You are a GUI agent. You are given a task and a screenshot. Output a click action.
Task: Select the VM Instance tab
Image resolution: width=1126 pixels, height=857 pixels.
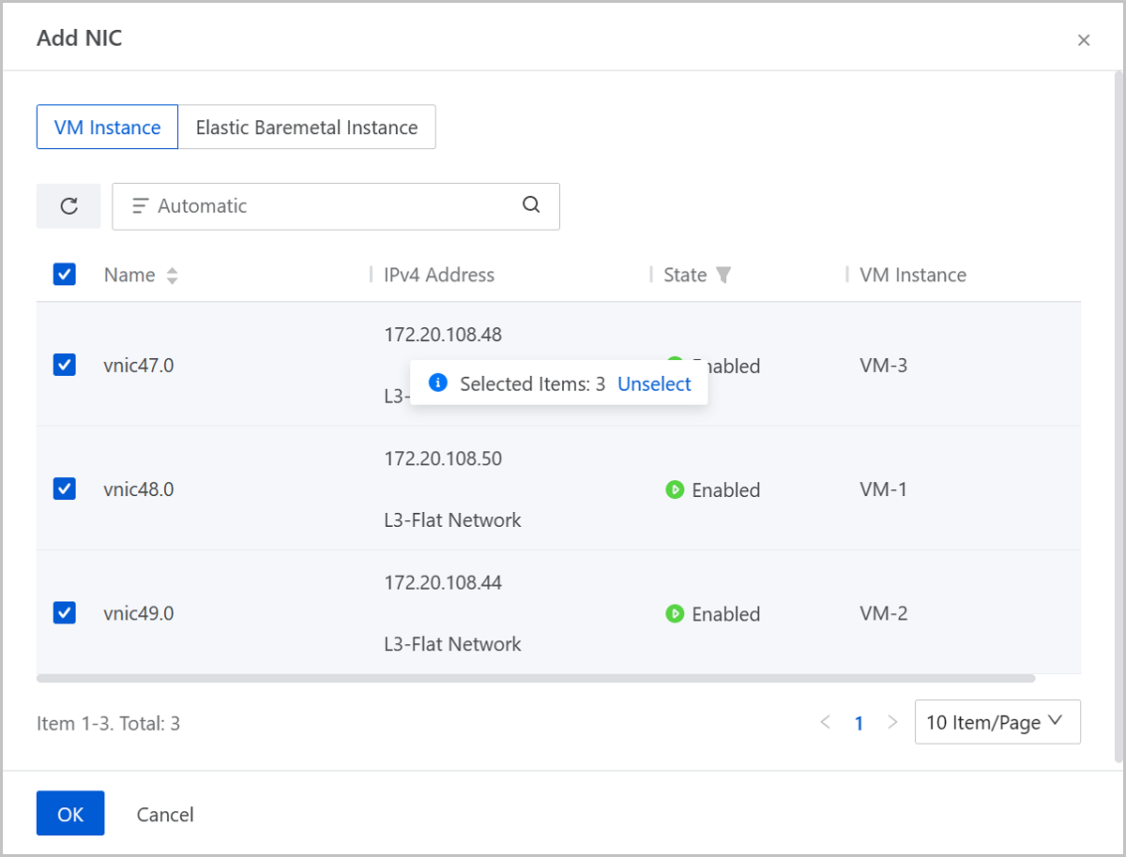point(107,128)
